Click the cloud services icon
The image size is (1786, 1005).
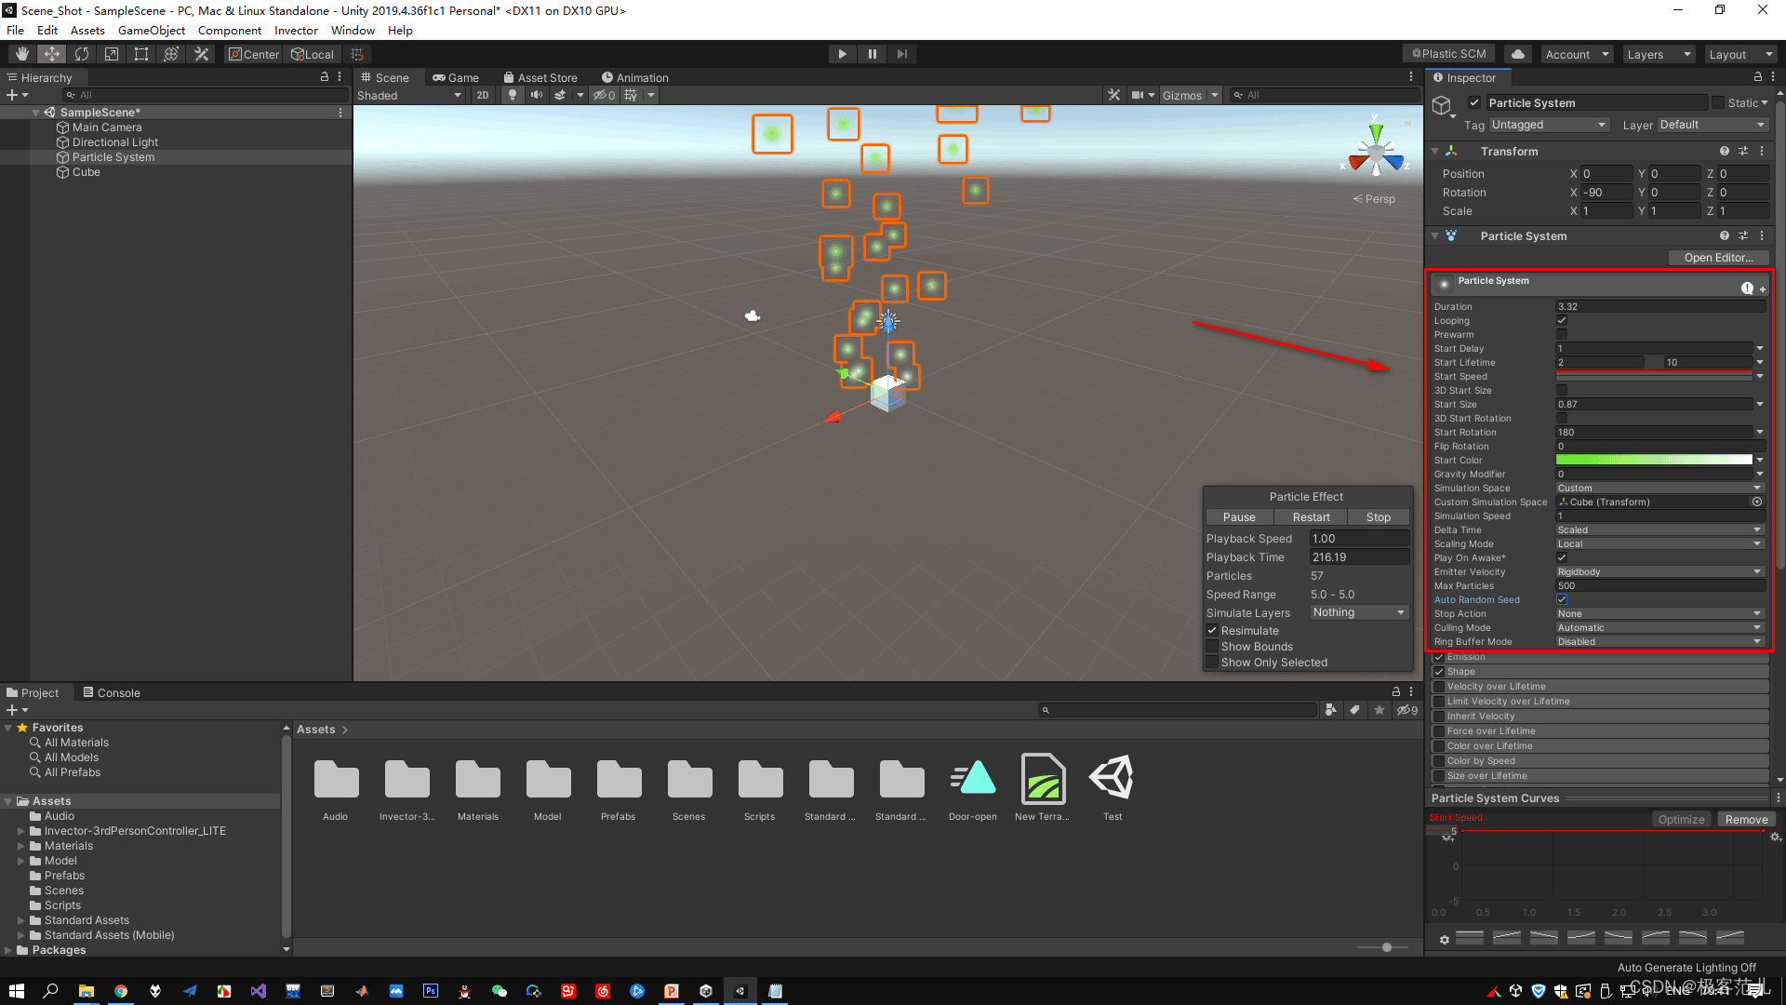click(x=1518, y=54)
